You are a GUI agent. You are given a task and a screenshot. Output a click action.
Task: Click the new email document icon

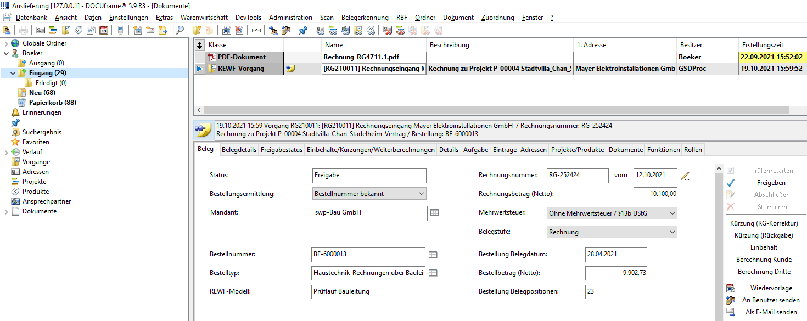coord(150,31)
